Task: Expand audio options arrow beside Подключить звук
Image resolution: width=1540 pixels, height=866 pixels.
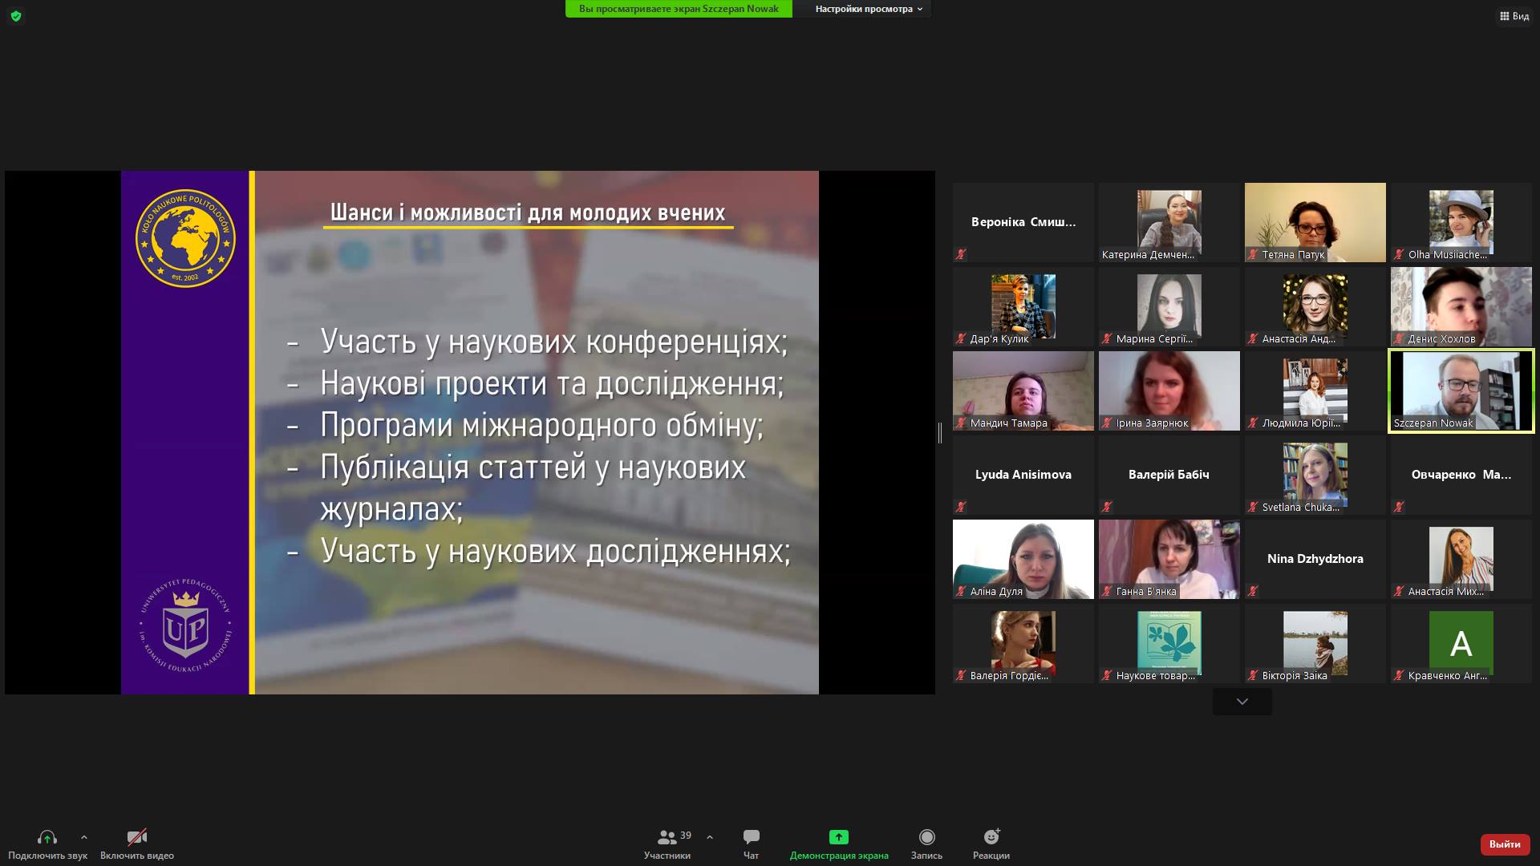Action: pyautogui.click(x=84, y=837)
